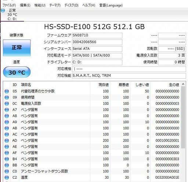Click status icon for attribute A8
This screenshot has height=182, width=188.
pyautogui.click(x=7, y=116)
